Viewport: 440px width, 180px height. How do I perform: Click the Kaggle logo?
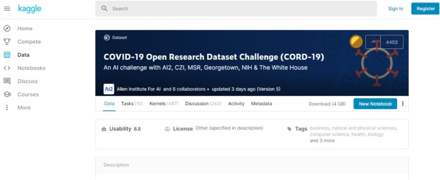point(29,9)
